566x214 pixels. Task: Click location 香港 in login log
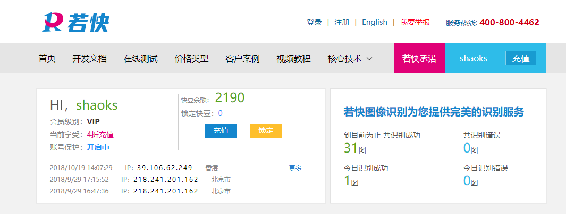click(212, 167)
